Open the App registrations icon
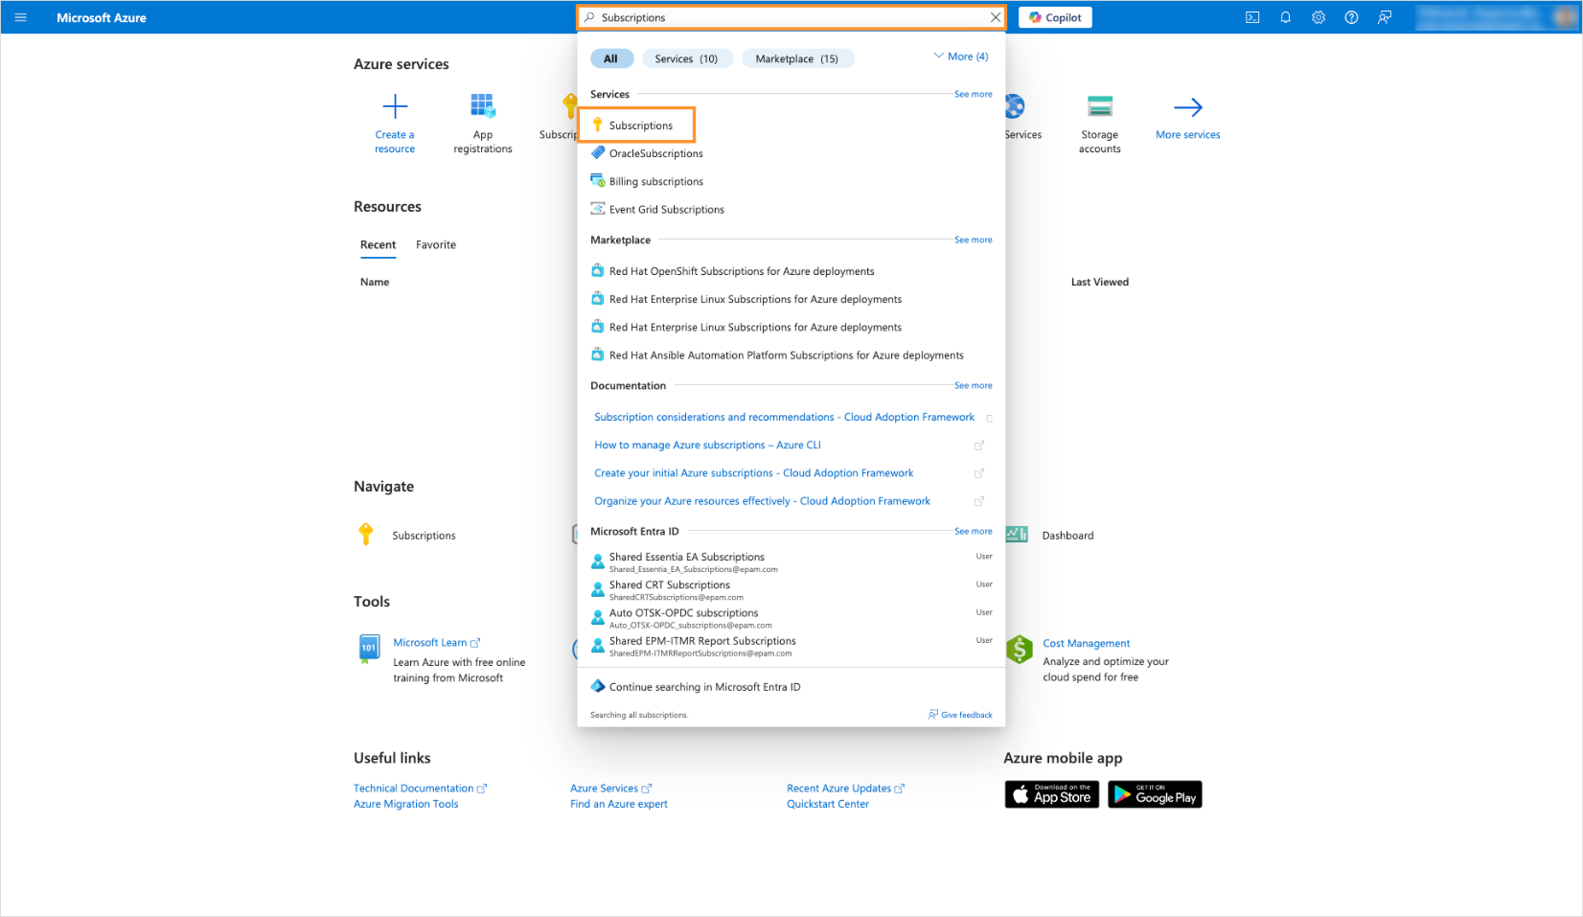Image resolution: width=1583 pixels, height=917 pixels. (x=482, y=106)
